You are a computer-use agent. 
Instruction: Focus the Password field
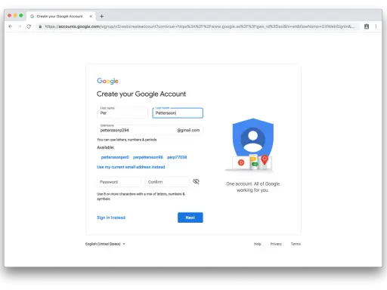[x=119, y=182]
